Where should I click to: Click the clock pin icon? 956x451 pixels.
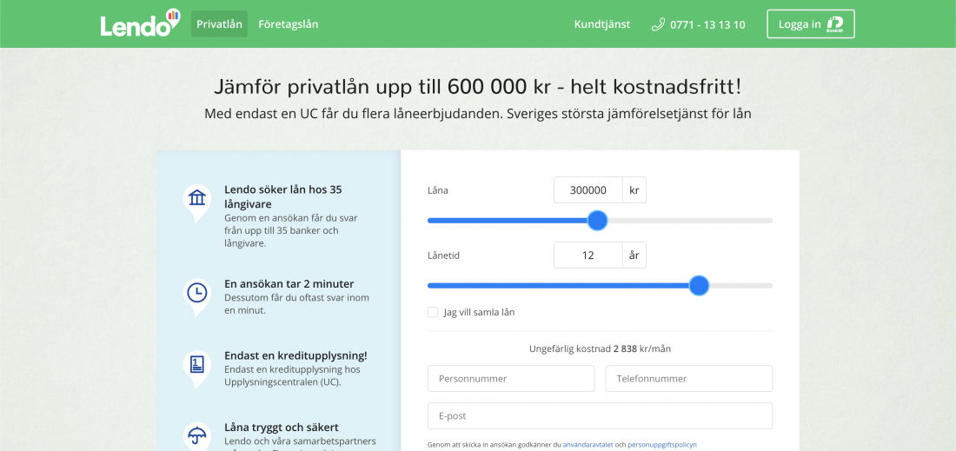[197, 294]
